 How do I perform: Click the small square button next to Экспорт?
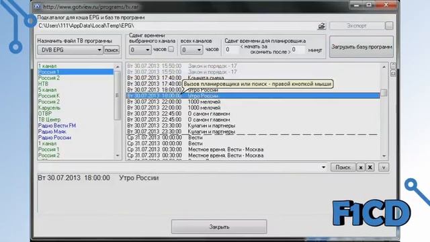389,26
